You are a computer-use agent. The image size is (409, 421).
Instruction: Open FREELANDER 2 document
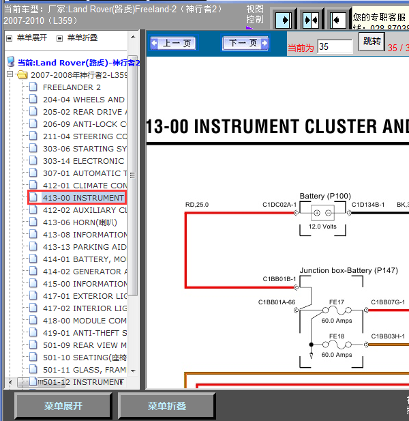coord(72,87)
